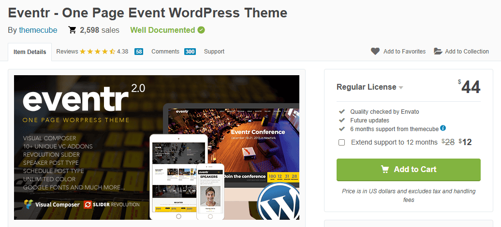Click the Price is in US dollars notice
Screen dimensions: 501x227
[409, 196]
